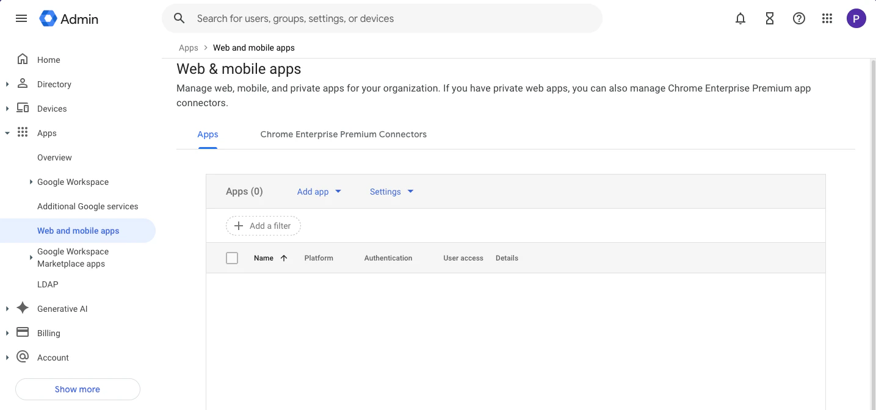The height and width of the screenshot is (410, 876).
Task: Open the help question mark icon
Action: (x=798, y=18)
